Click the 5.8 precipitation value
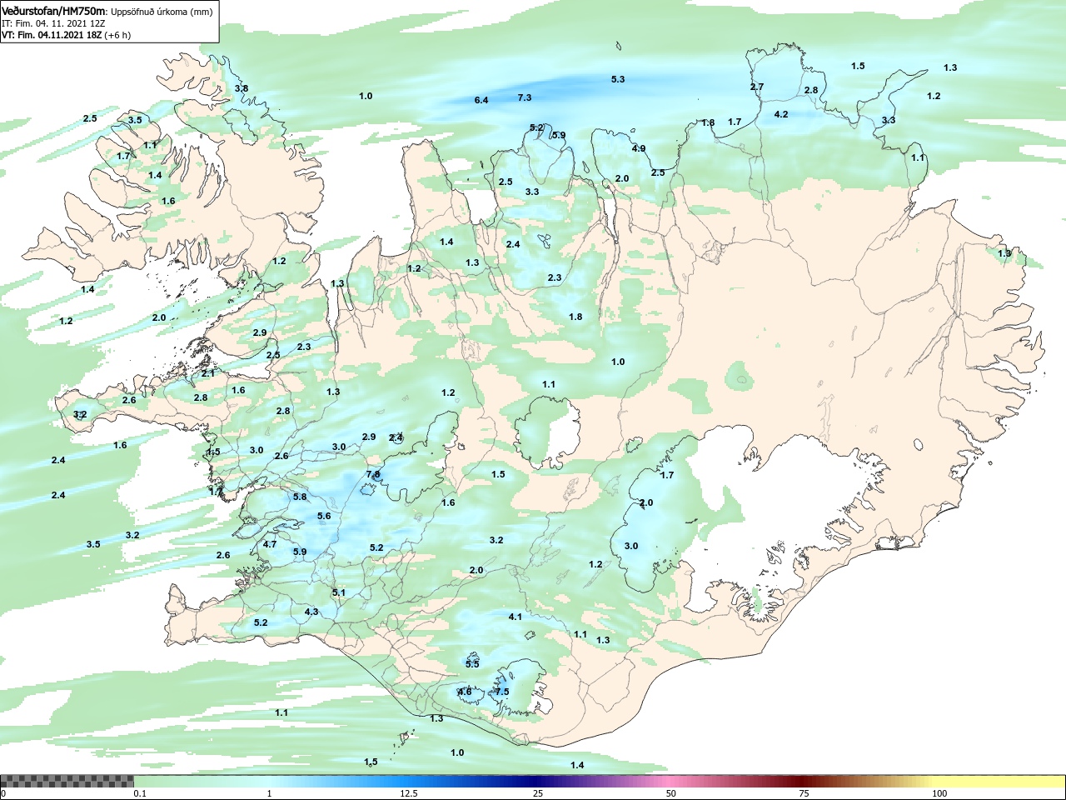 [300, 497]
